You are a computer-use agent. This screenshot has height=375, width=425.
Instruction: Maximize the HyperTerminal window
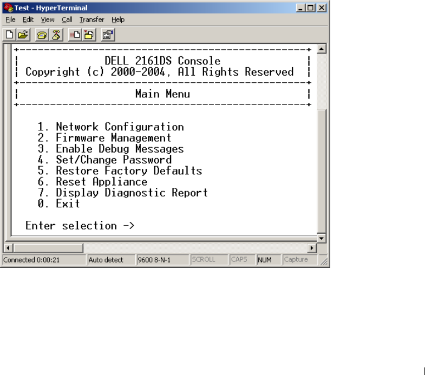click(x=310, y=8)
